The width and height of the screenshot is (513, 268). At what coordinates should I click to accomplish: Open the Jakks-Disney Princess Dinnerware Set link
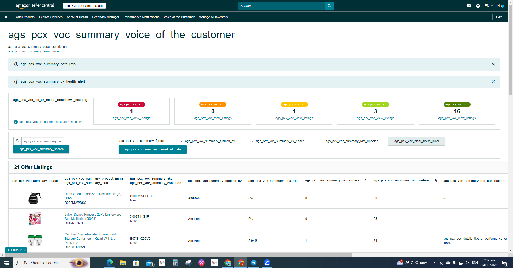93,217
